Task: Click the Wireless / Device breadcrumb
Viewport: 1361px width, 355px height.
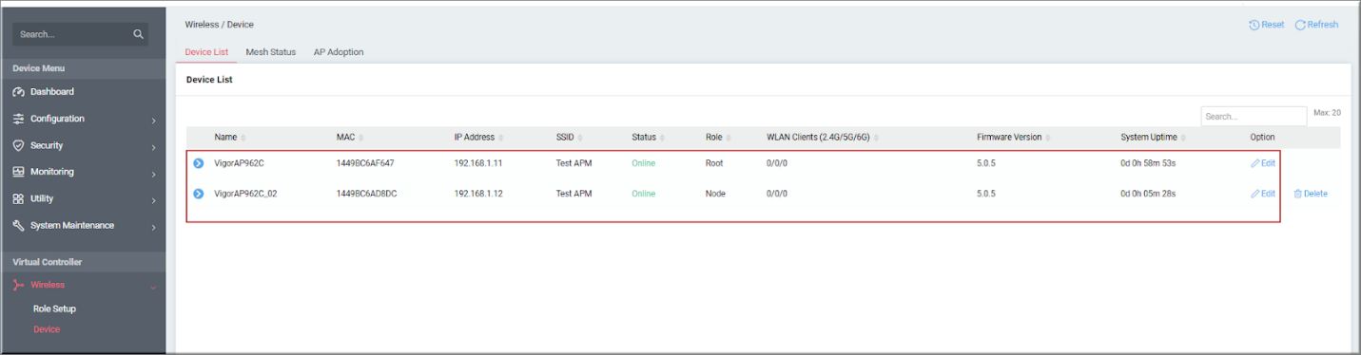Action: pos(220,24)
